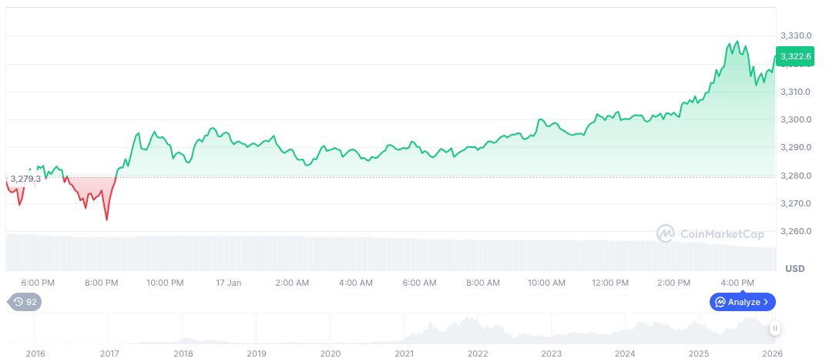Click the 12:00 PM time axis label

610,283
